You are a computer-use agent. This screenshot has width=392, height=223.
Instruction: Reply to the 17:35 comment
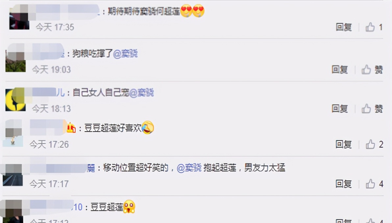[x=344, y=27]
